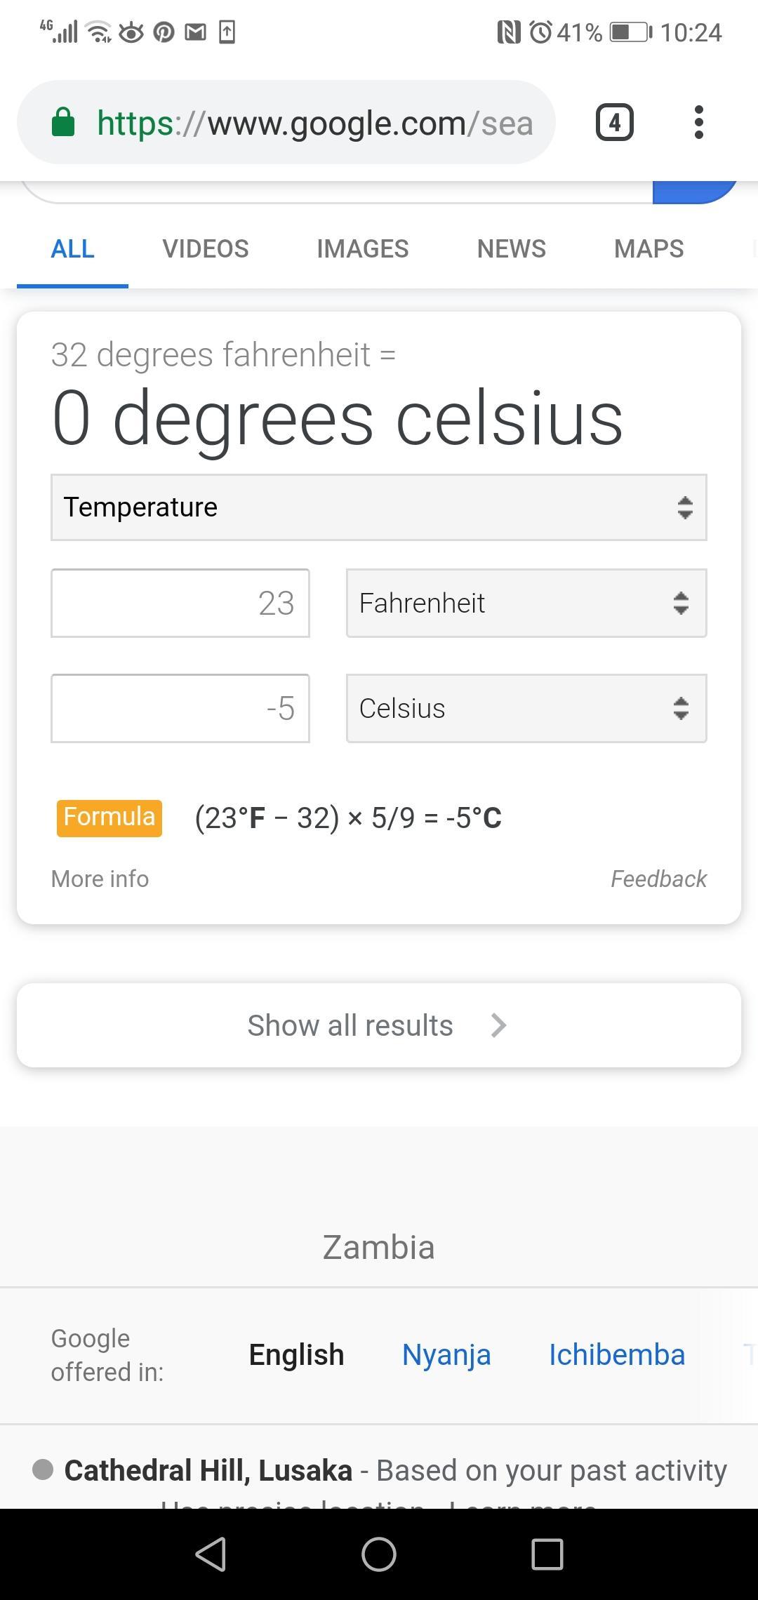Switch to the Videos tab

pos(206,249)
